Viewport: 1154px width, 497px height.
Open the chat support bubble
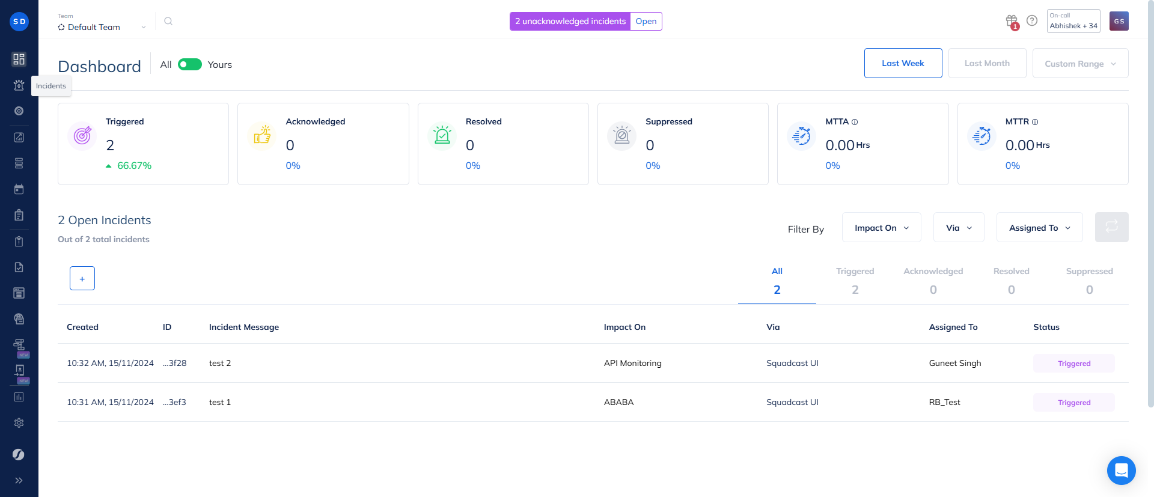[x=1121, y=470]
